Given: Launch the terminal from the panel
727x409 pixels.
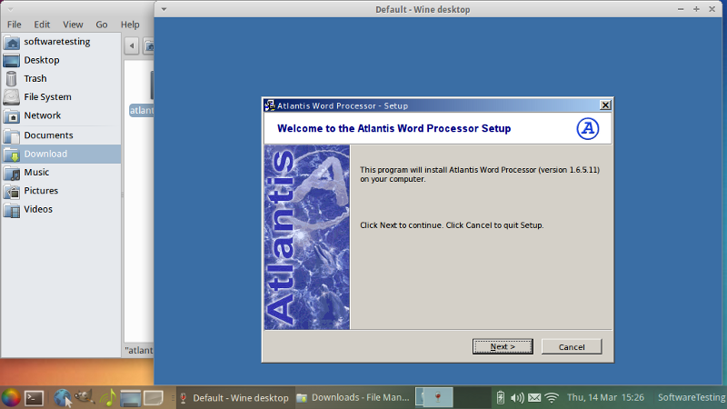Looking at the screenshot, I should 34,398.
